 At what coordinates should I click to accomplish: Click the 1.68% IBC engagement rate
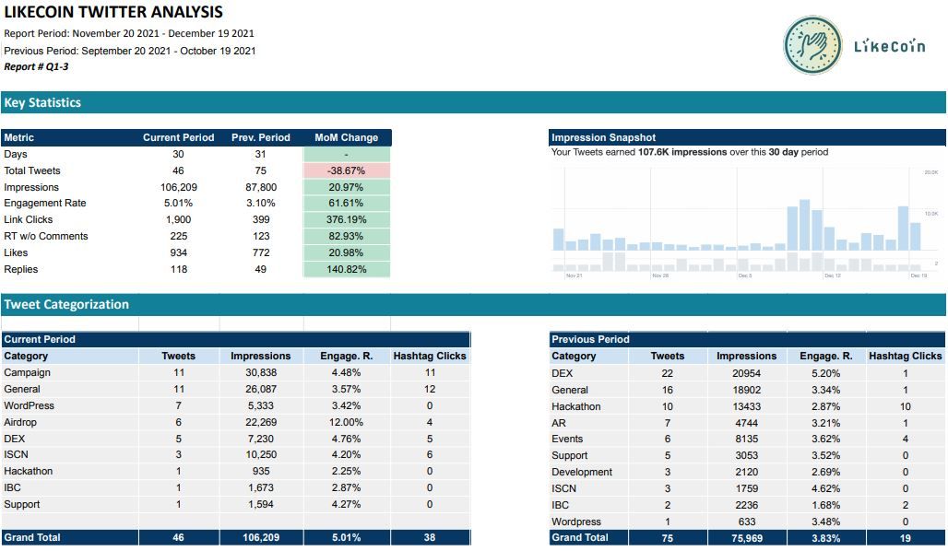[826, 505]
